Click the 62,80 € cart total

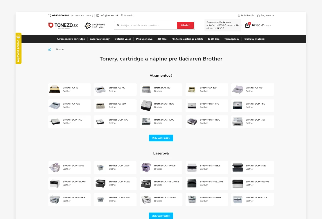[x=258, y=25]
